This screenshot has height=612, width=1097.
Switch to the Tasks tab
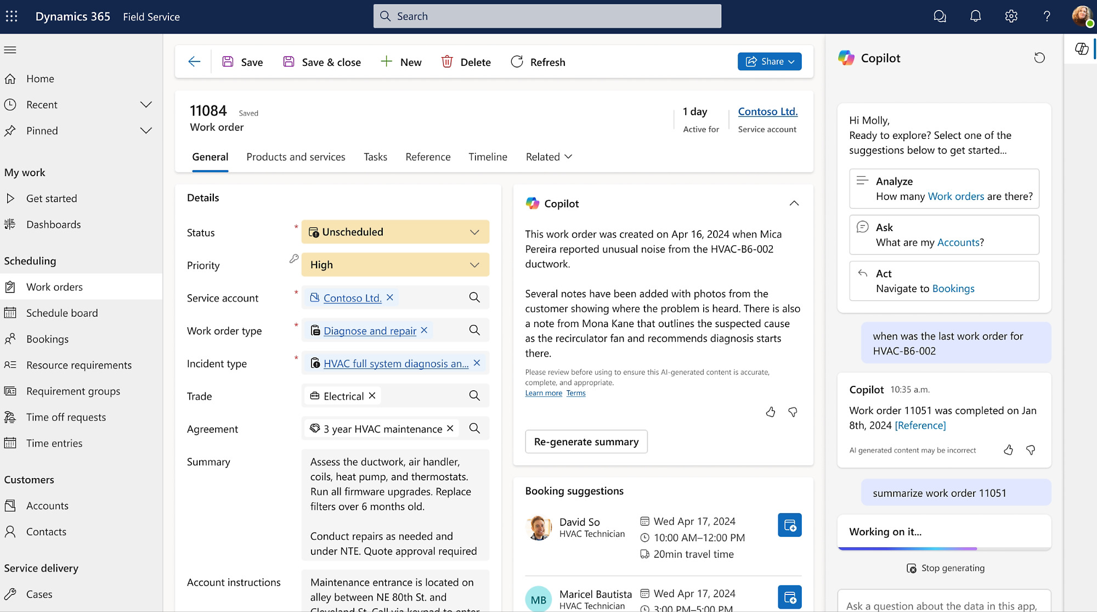[375, 157]
